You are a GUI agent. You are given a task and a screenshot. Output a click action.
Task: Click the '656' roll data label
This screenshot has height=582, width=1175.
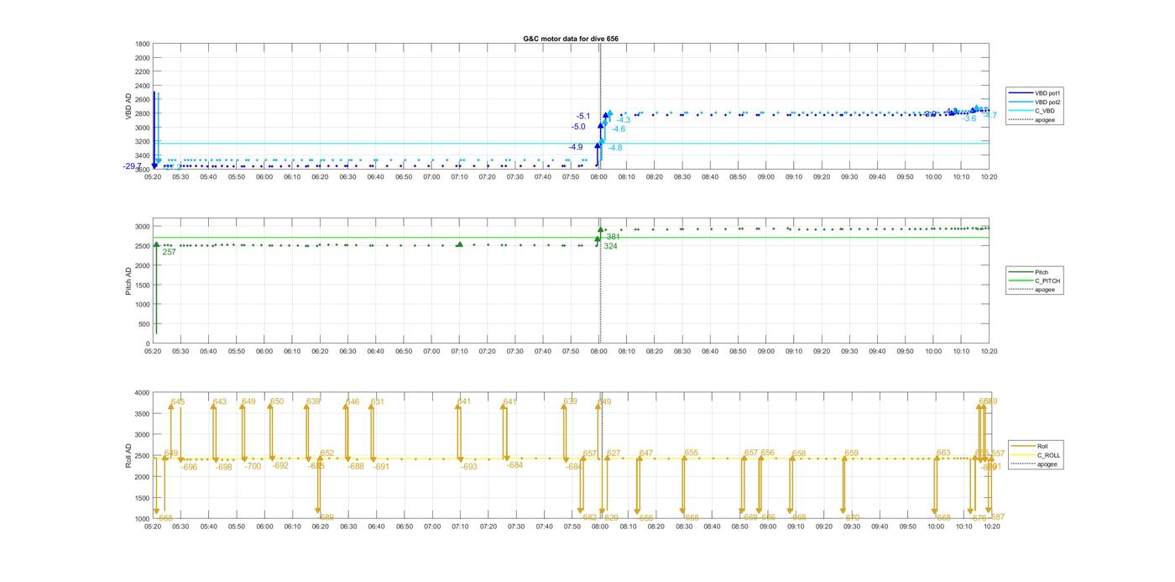767,453
